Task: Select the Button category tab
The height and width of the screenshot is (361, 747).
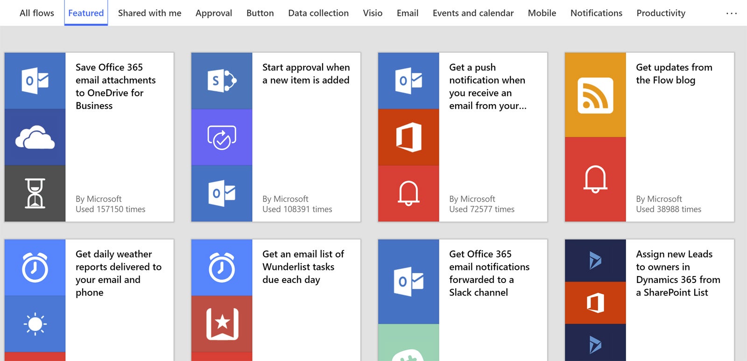Action: pos(260,13)
